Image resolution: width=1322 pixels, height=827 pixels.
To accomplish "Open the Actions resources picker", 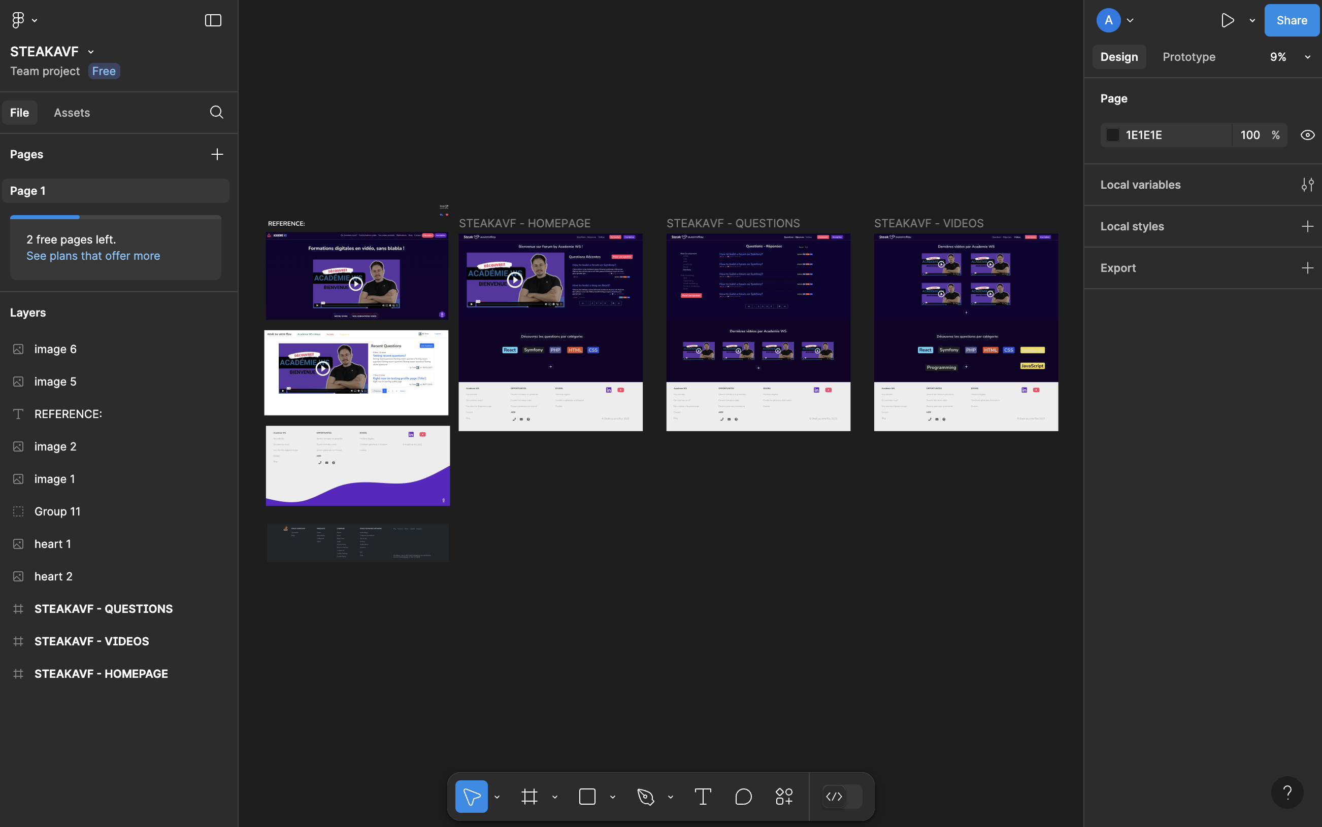I will point(783,797).
